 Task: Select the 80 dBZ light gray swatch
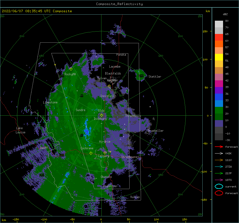(x=219, y=24)
